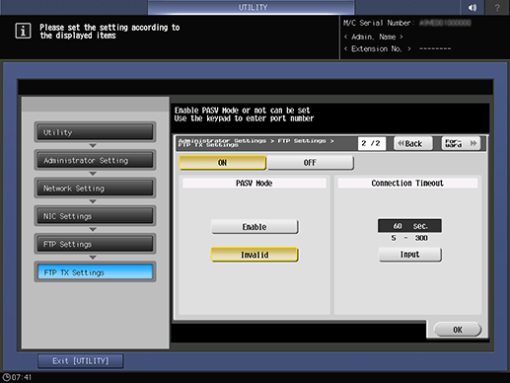Select Invalid for PASV Mode
This screenshot has height=383, width=510.
tap(255, 255)
